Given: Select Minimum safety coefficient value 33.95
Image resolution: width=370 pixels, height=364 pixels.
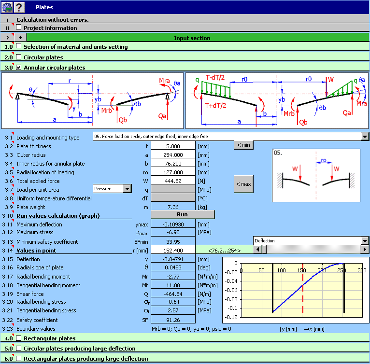Looking at the screenshot, I should click(x=173, y=242).
